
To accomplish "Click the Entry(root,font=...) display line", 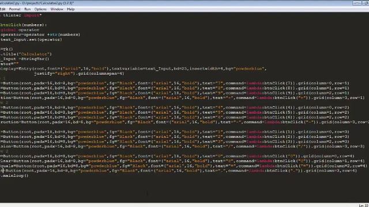I will [x=133, y=69].
